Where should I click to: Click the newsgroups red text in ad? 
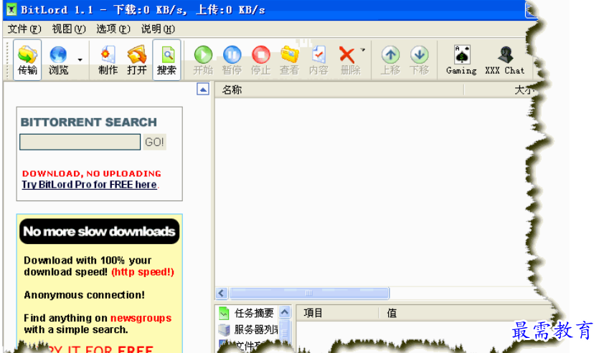tap(141, 318)
